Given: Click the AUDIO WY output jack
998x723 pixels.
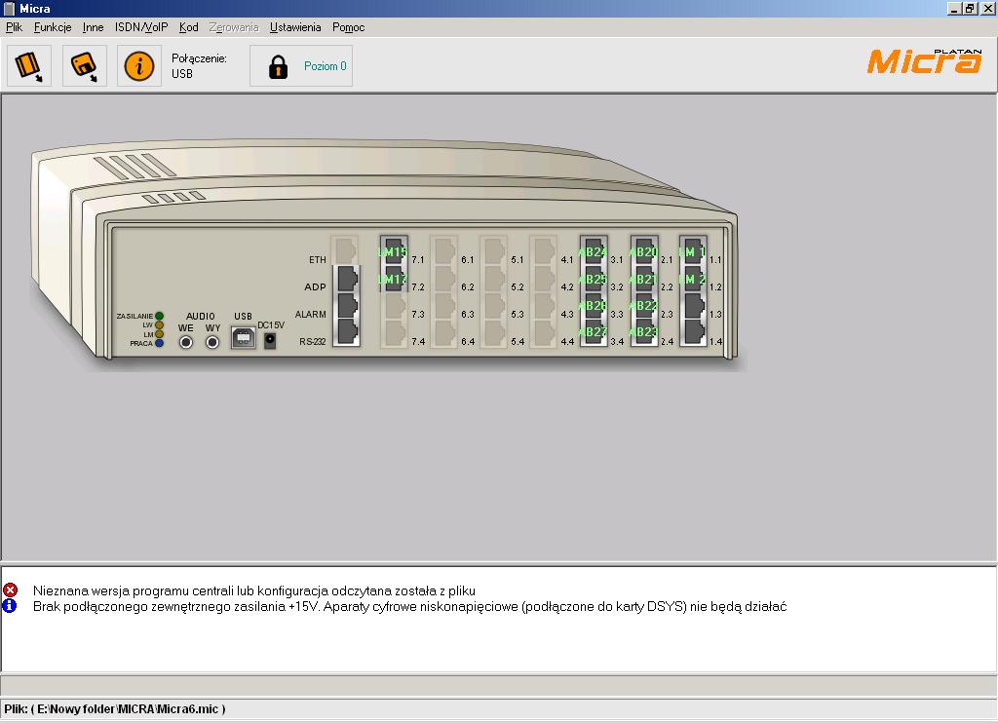Looking at the screenshot, I should coord(212,342).
